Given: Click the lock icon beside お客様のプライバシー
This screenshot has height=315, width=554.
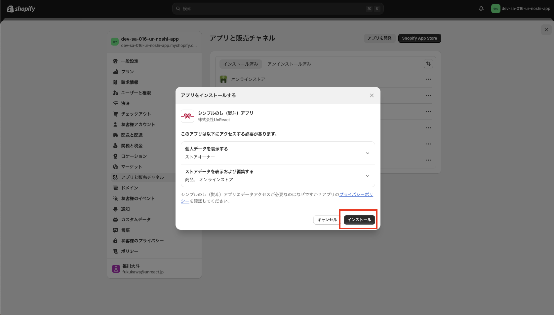Looking at the screenshot, I should click(x=115, y=241).
